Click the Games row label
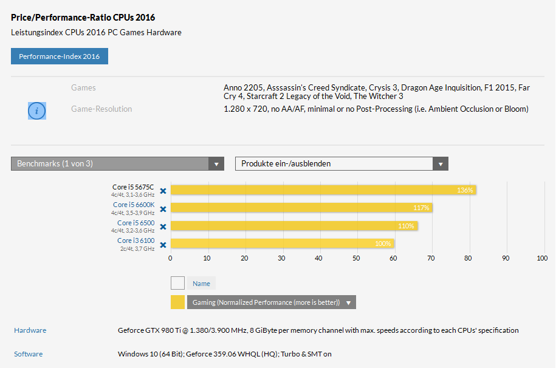Screen dimensions: 556x368 [83, 87]
